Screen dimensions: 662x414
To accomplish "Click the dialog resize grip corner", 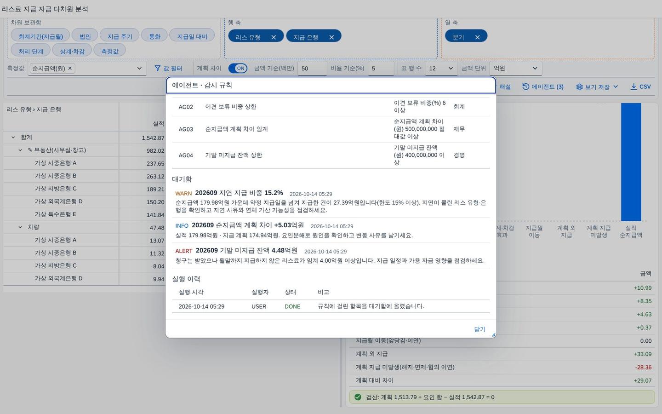I will click(494, 335).
